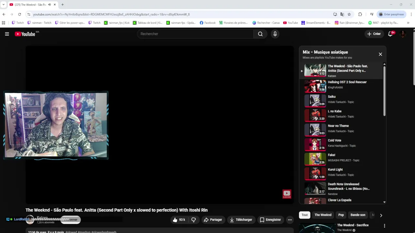Open YouTube bookmark
Viewport: 415px width, 233px height.
tap(290, 23)
